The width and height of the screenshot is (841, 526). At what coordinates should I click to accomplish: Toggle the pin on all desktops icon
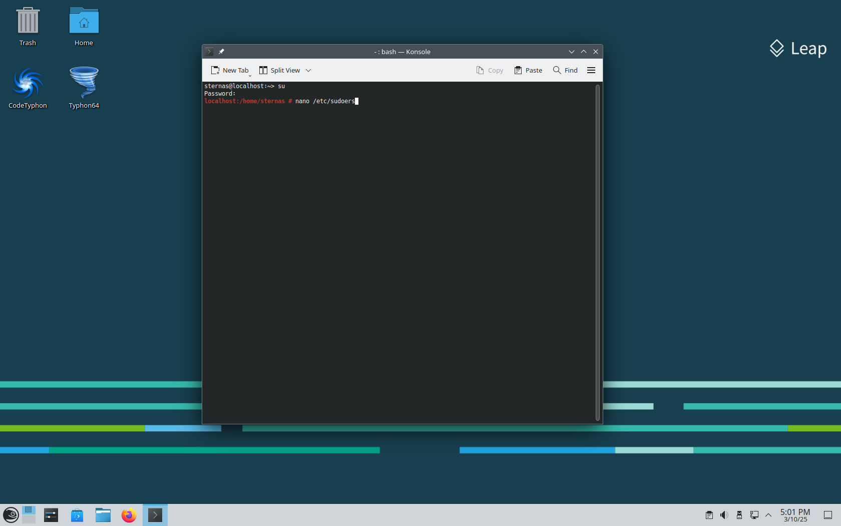tap(221, 52)
